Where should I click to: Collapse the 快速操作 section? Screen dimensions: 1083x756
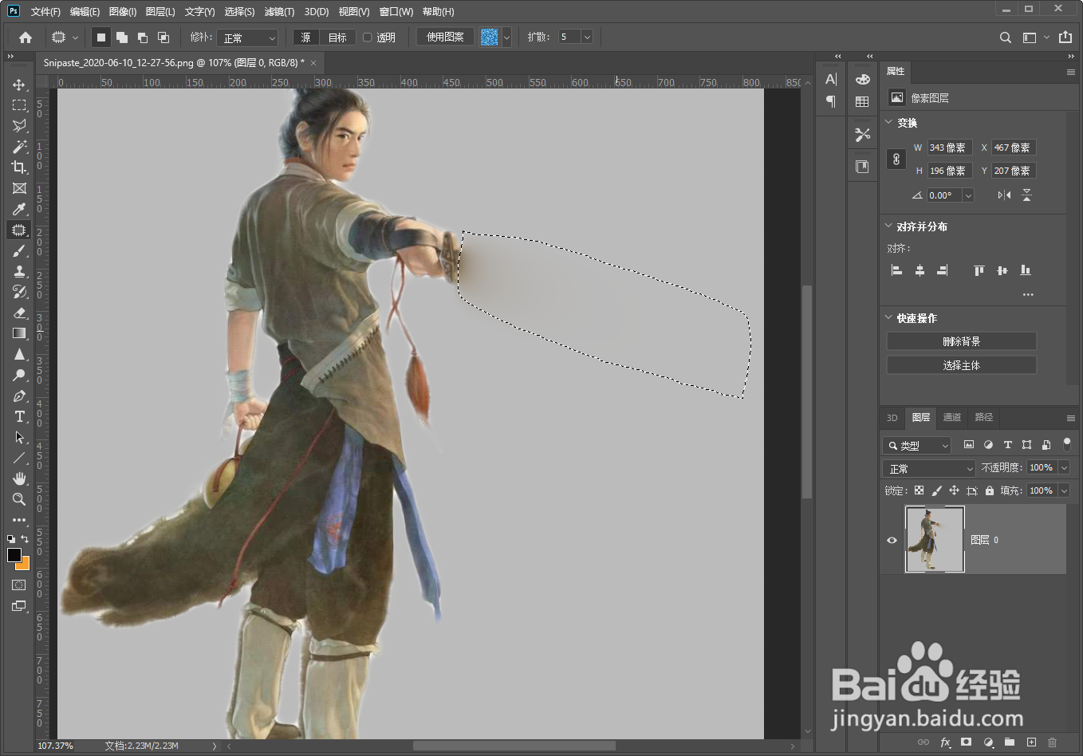click(889, 317)
